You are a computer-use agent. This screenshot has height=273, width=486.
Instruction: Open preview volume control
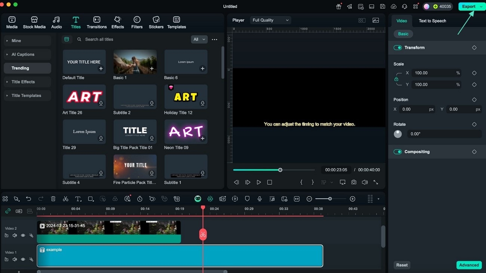tap(364, 182)
